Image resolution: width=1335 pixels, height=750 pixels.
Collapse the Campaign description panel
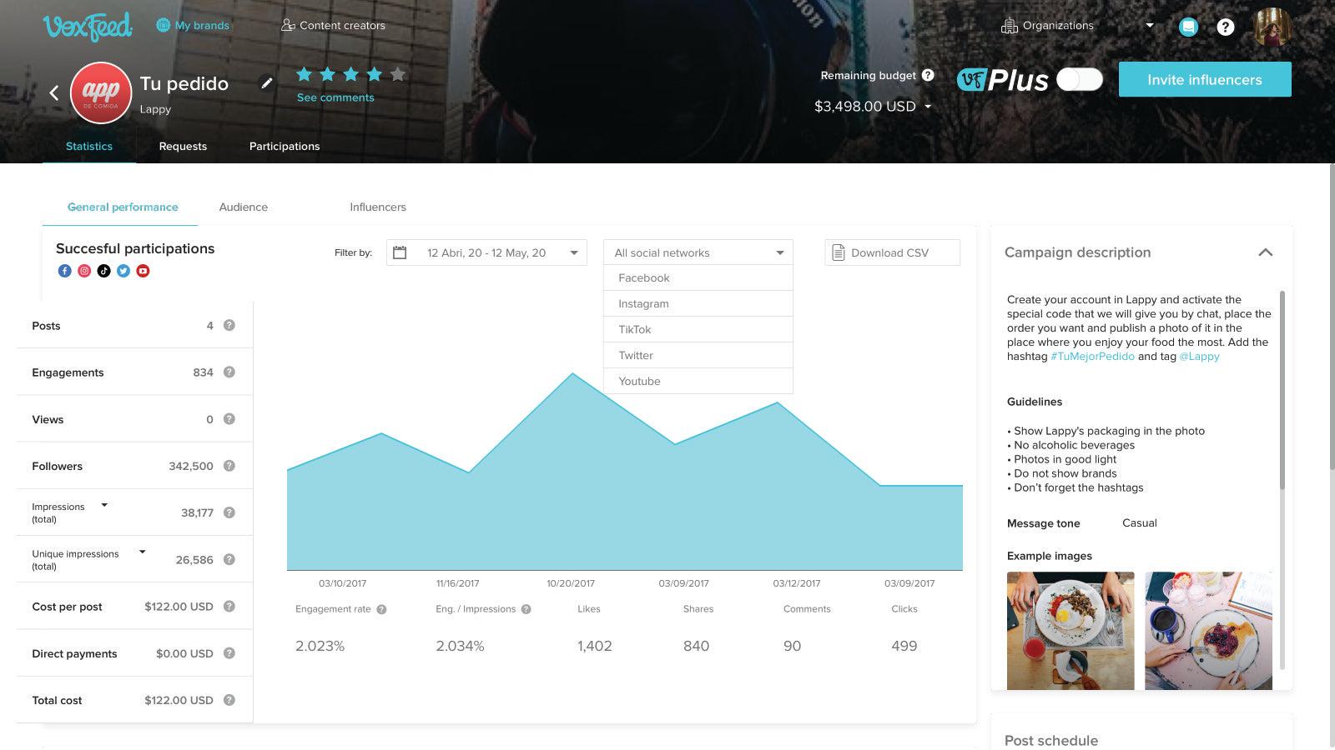[x=1266, y=252]
